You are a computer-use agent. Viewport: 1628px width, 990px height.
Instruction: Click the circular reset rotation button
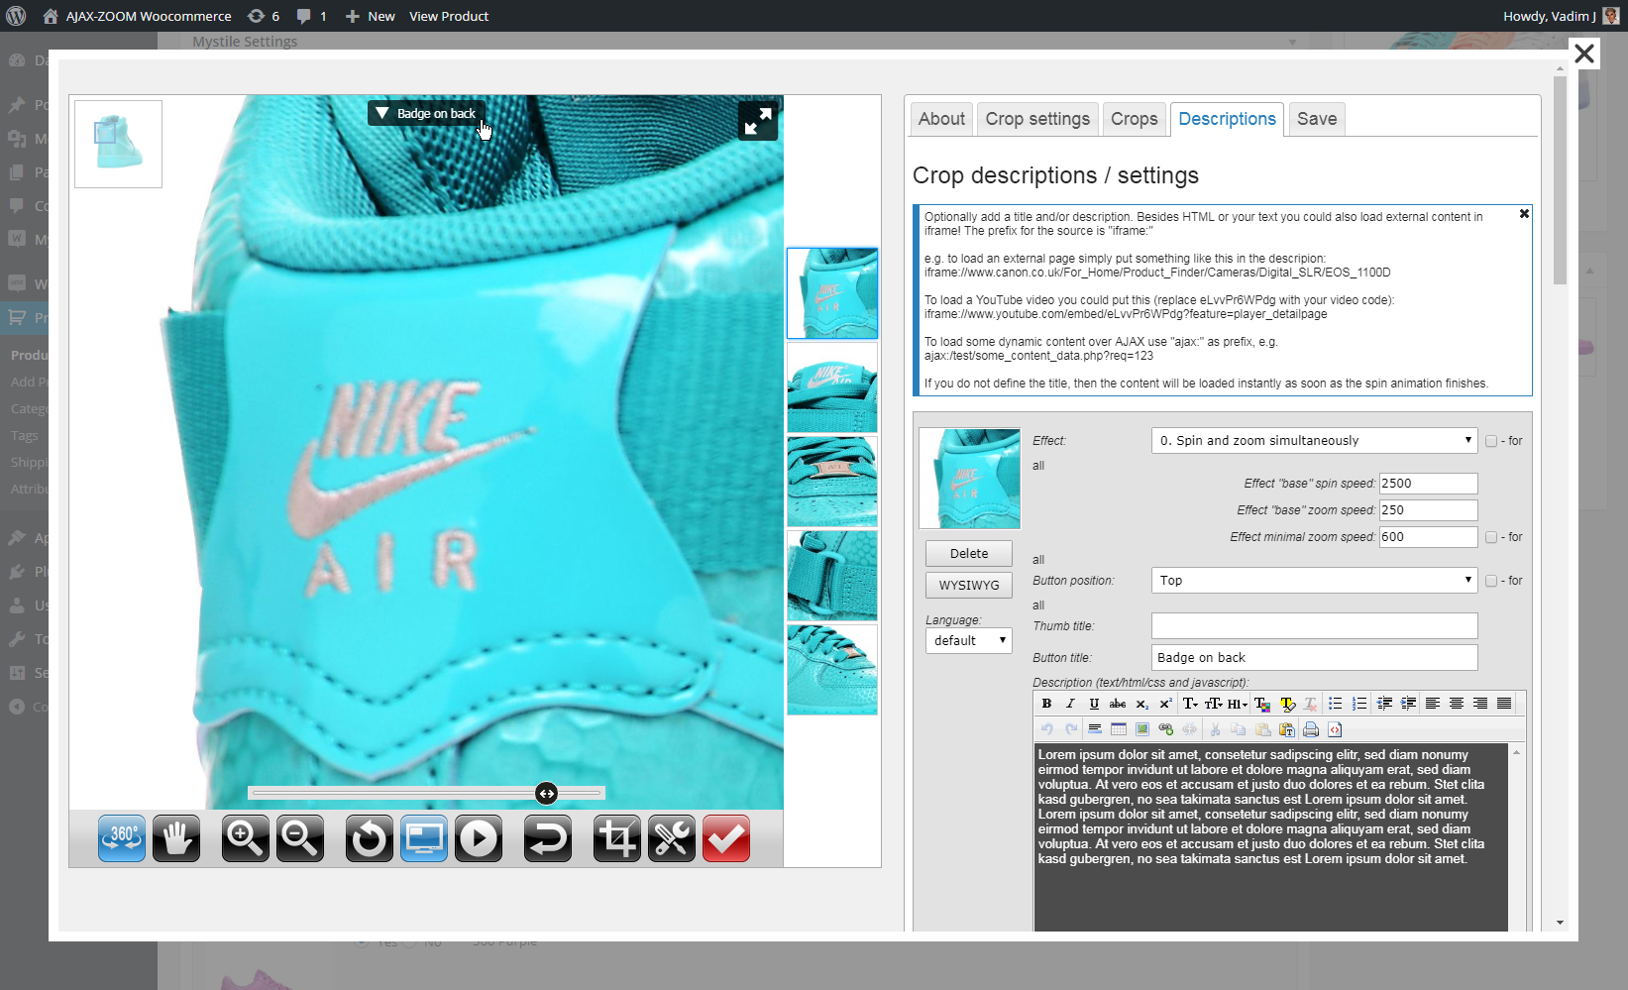click(370, 838)
